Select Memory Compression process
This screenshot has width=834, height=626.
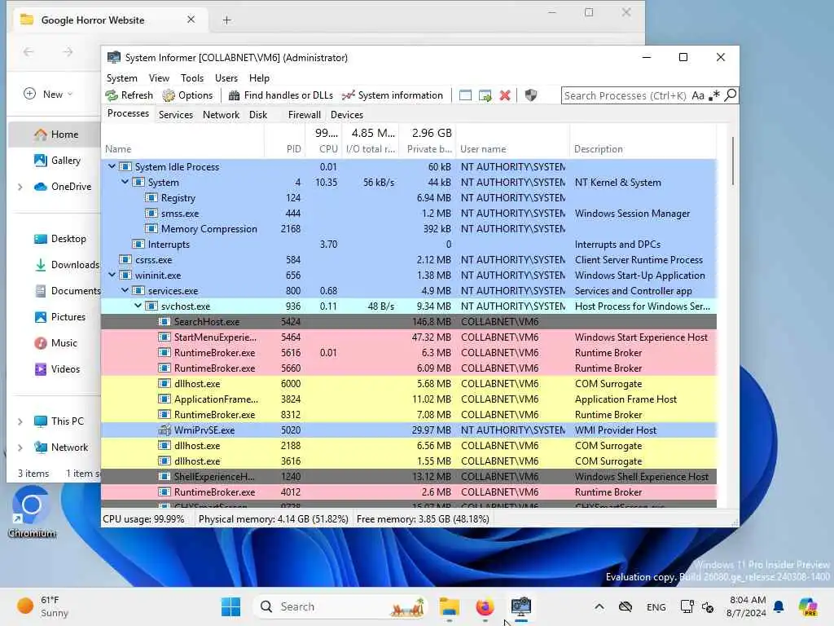pyautogui.click(x=409, y=228)
